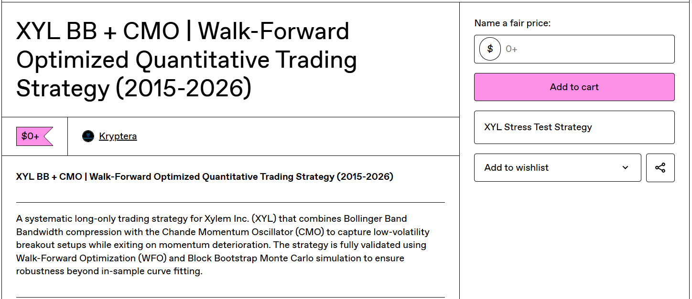Select the XYL Stress Test Strategy option
The height and width of the screenshot is (299, 692).
coord(574,127)
